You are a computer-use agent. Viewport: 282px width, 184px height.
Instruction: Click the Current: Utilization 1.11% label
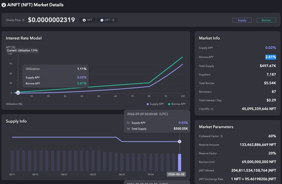(x=22, y=50)
